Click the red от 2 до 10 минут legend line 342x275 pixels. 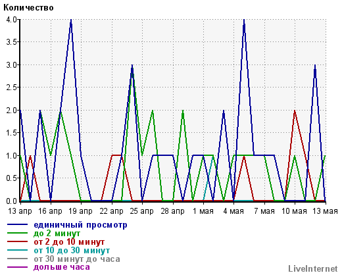18,241
